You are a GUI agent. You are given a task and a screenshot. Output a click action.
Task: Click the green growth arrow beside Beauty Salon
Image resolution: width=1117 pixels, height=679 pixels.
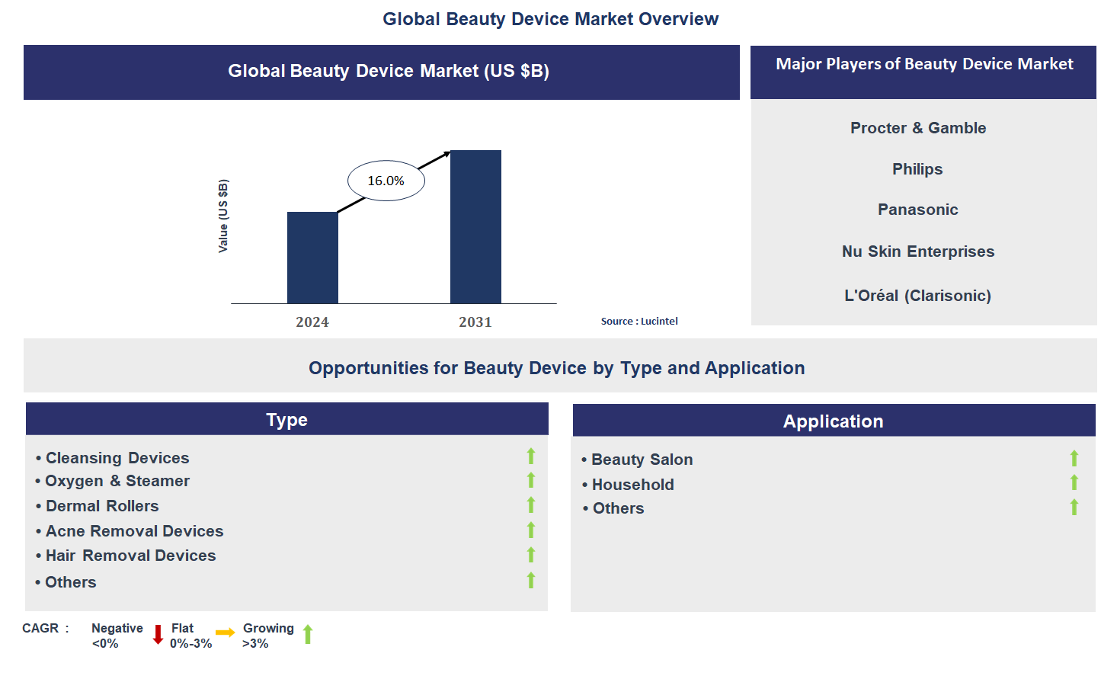click(1074, 458)
